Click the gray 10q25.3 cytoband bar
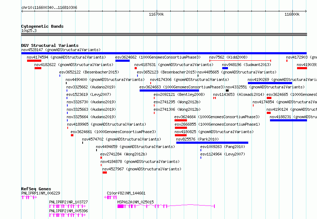 coord(164,34)
